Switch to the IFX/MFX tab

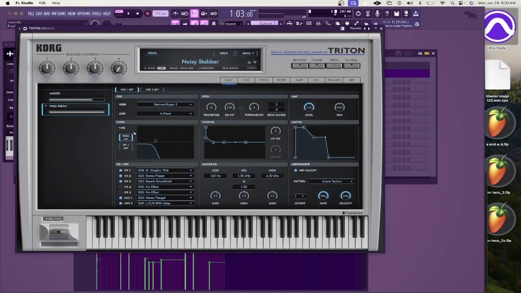tap(334, 80)
